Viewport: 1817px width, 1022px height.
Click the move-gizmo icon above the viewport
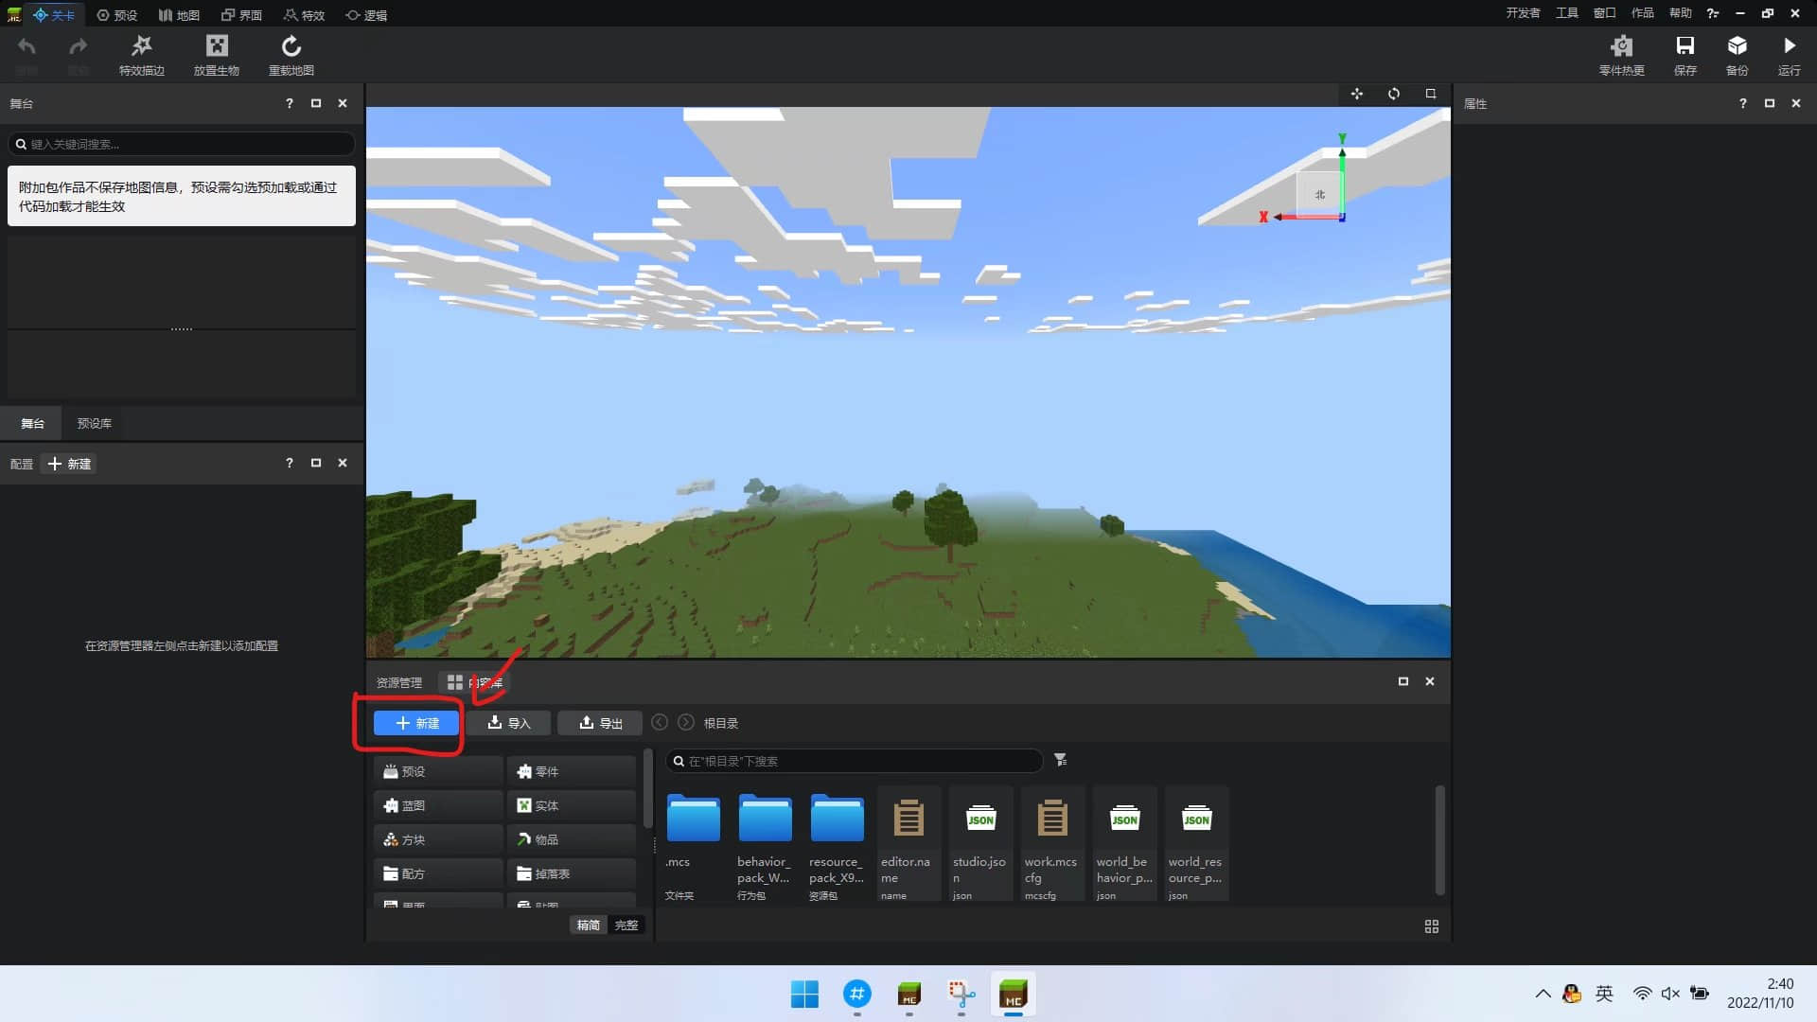tap(1357, 94)
